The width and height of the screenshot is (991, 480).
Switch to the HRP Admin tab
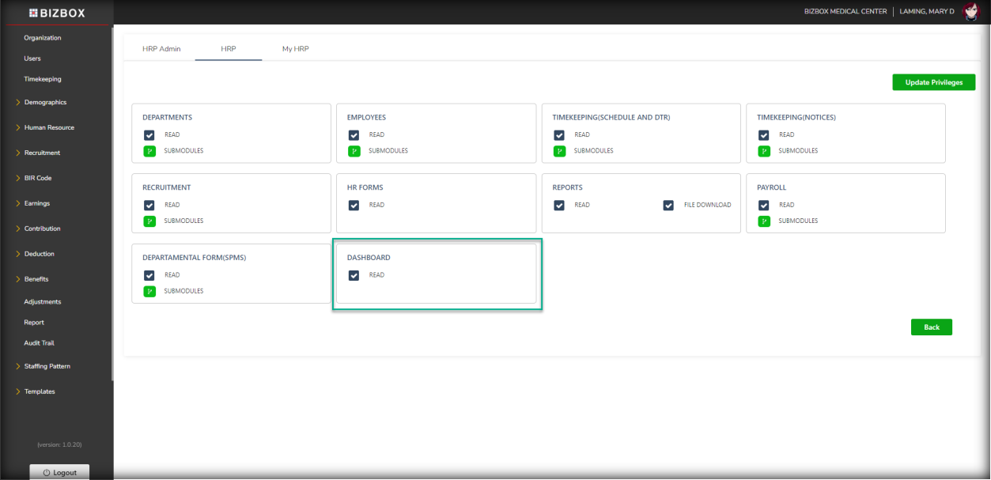(161, 49)
